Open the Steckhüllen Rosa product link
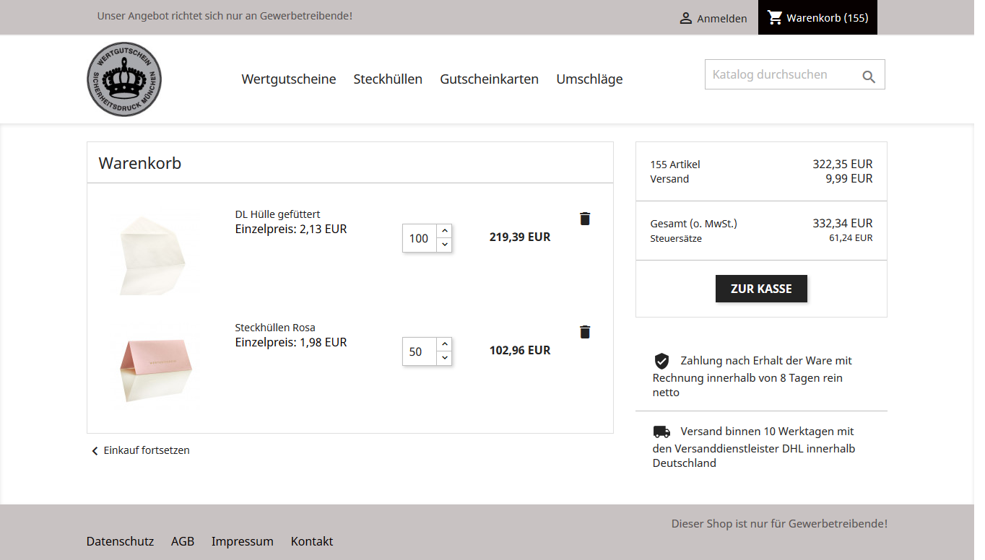985x560 pixels. tap(275, 328)
